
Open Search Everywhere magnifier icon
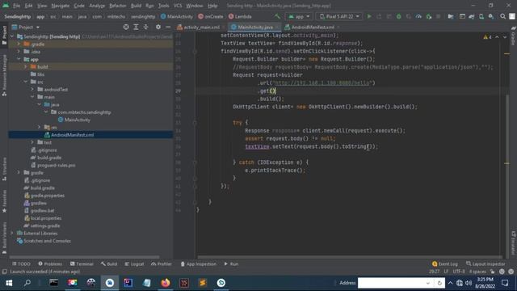click(x=502, y=16)
